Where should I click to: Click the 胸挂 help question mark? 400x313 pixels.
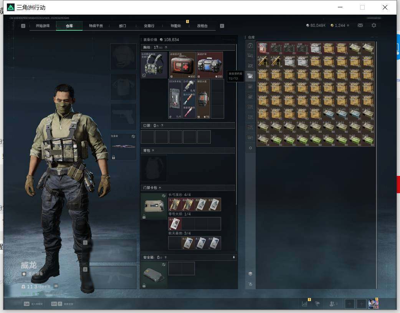coord(166,48)
